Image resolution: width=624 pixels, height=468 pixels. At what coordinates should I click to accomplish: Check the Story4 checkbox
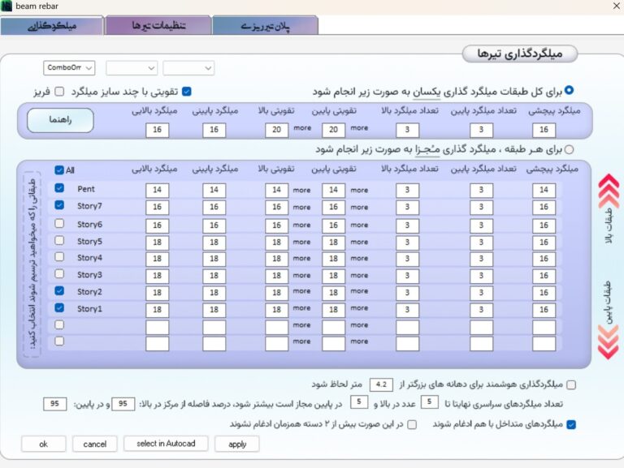[x=59, y=256]
